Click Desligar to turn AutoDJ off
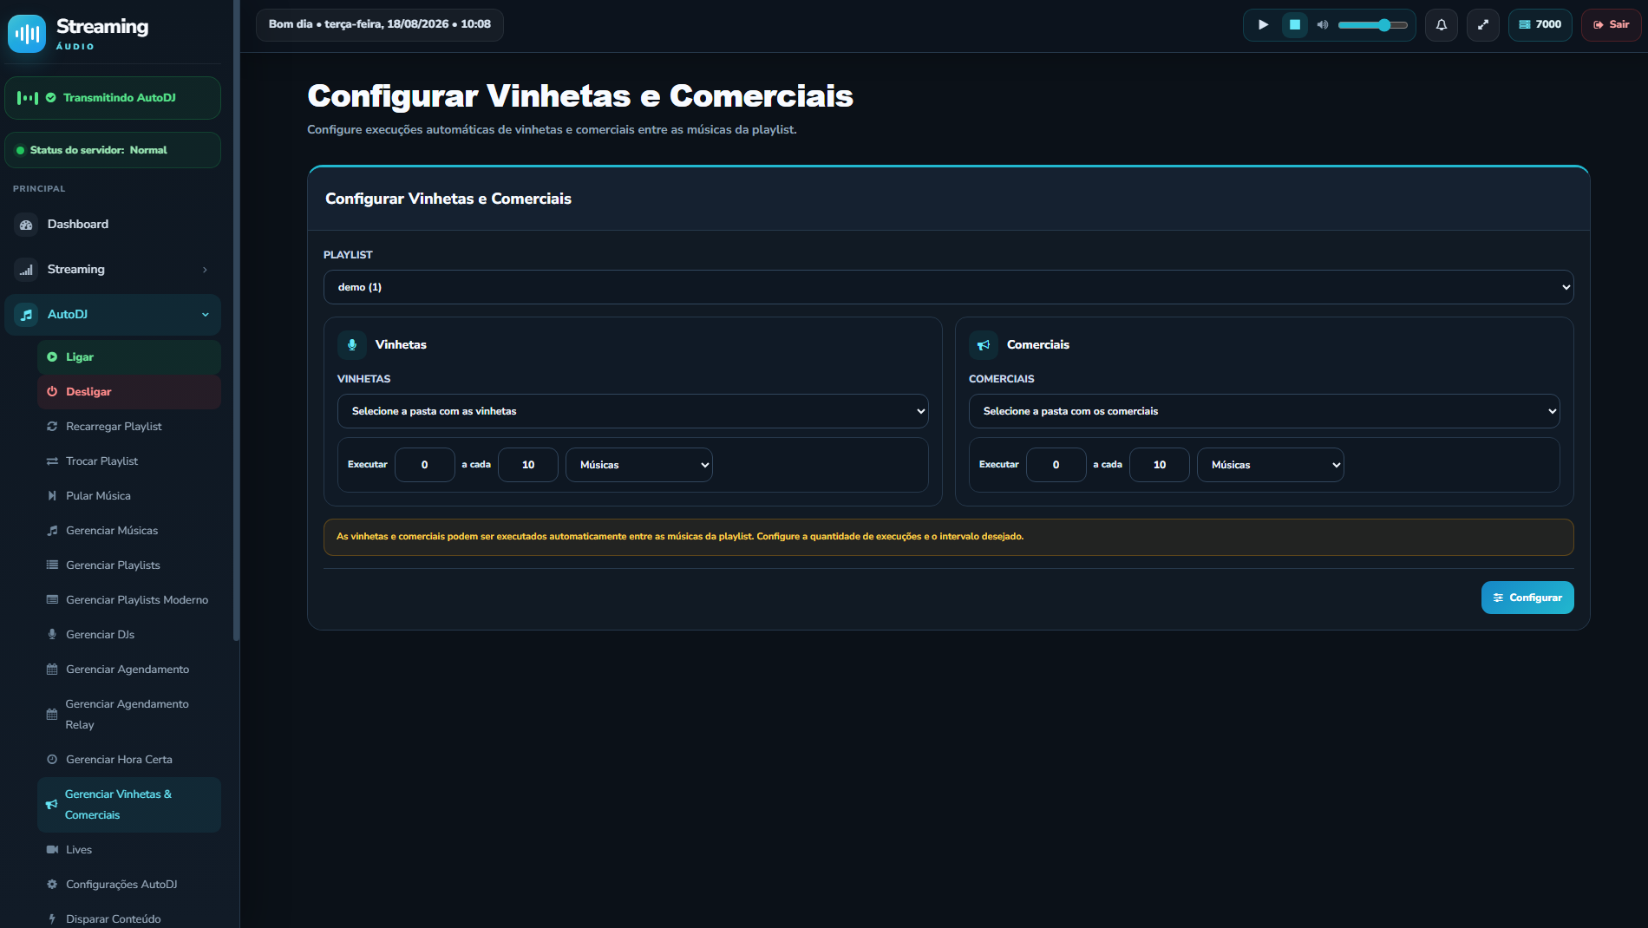Viewport: 1648px width, 928px height. tap(129, 392)
